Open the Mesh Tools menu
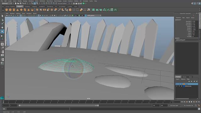Screen dimensions: 201x113 [50, 1]
